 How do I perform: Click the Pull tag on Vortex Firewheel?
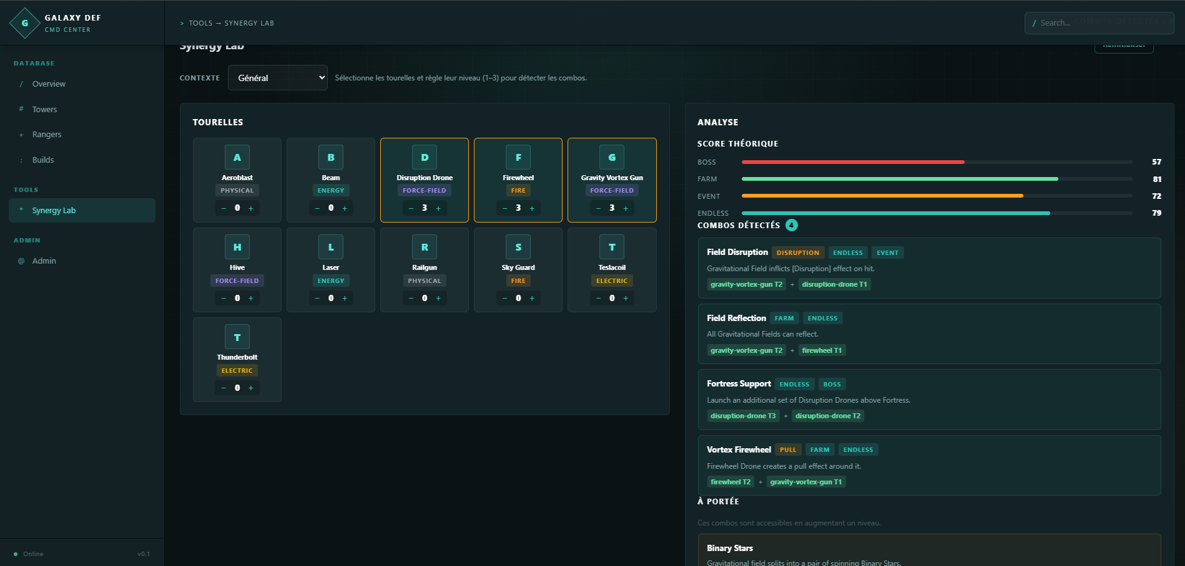tap(788, 449)
